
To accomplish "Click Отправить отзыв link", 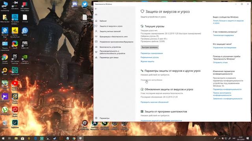I will click(220, 63).
